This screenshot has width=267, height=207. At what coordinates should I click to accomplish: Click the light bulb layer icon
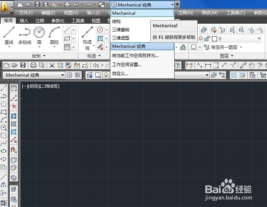pos(106,75)
